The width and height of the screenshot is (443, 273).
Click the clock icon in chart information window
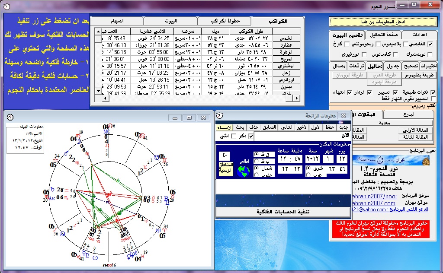click(x=220, y=115)
